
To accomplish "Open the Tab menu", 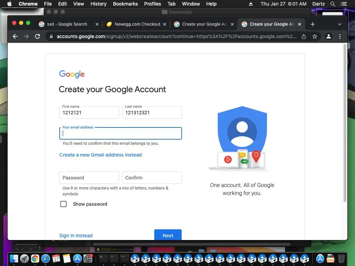I will pos(171,4).
